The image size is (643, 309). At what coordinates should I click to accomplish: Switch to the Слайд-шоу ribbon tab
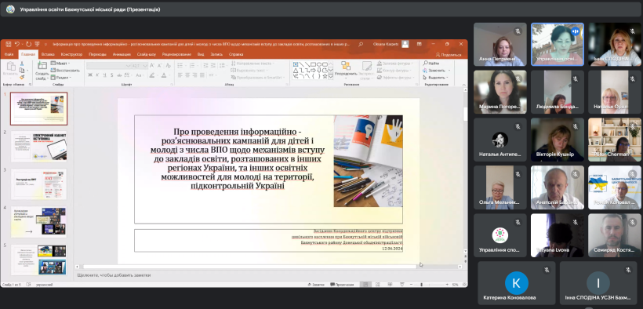click(147, 54)
